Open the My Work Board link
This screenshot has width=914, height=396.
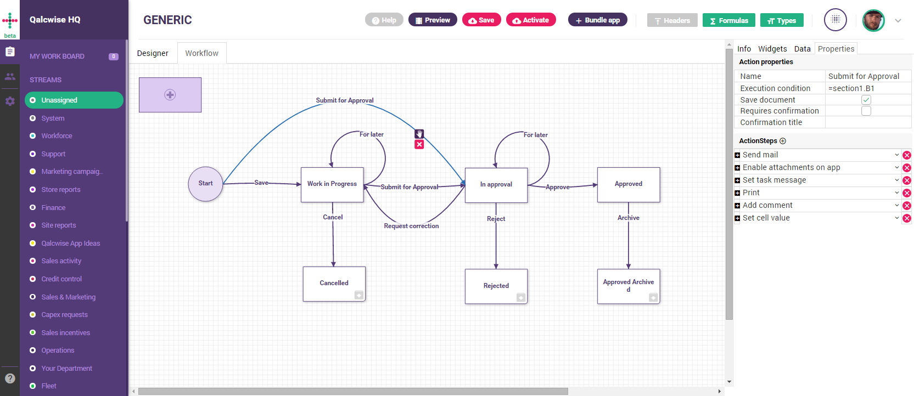coord(57,56)
